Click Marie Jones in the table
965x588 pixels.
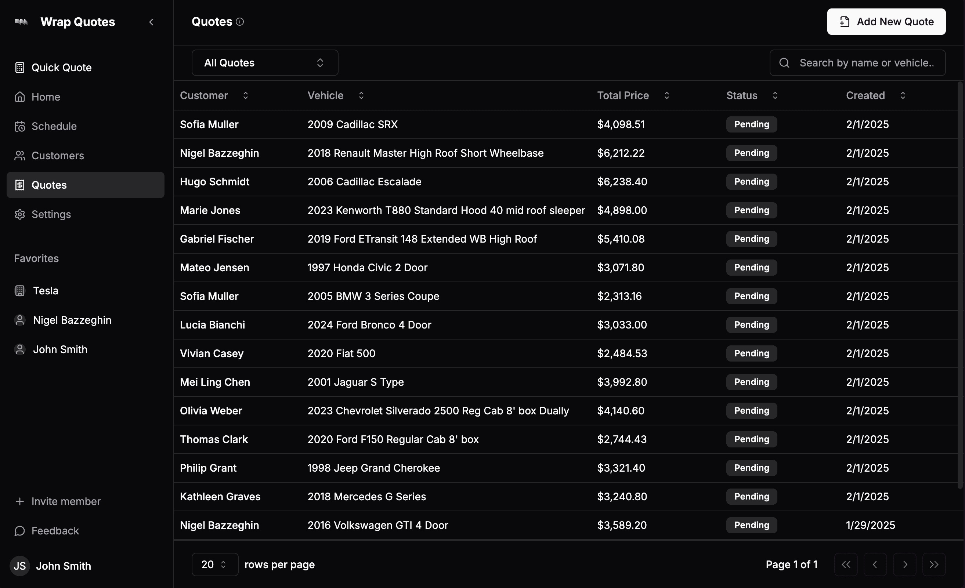click(210, 210)
